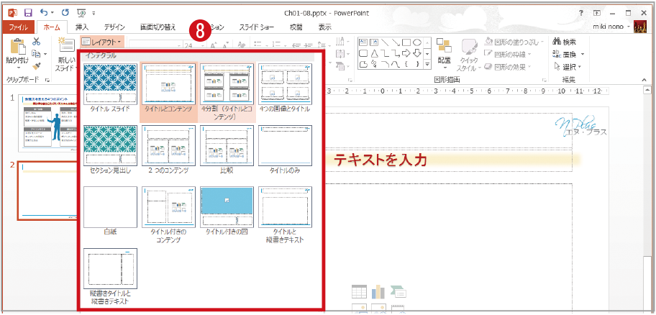Insert a table in content placeholder
The width and height of the screenshot is (656, 315).
click(359, 292)
